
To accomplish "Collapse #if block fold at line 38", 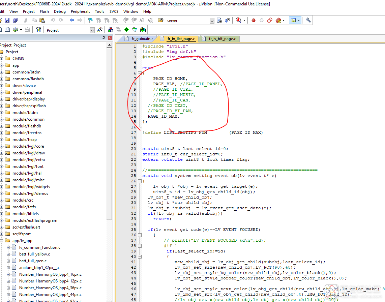I will (x=140, y=246).
